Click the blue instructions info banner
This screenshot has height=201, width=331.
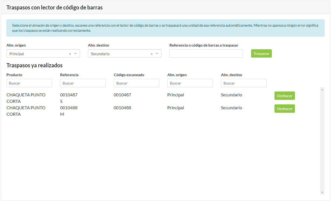tap(165, 28)
